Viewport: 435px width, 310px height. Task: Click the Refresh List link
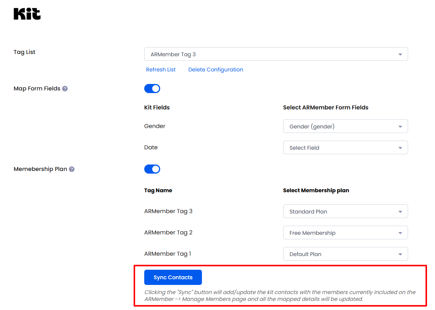(x=161, y=70)
